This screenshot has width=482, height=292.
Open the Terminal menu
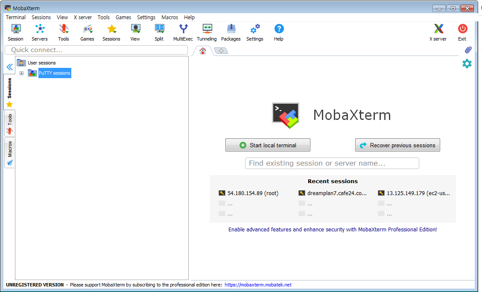click(16, 17)
